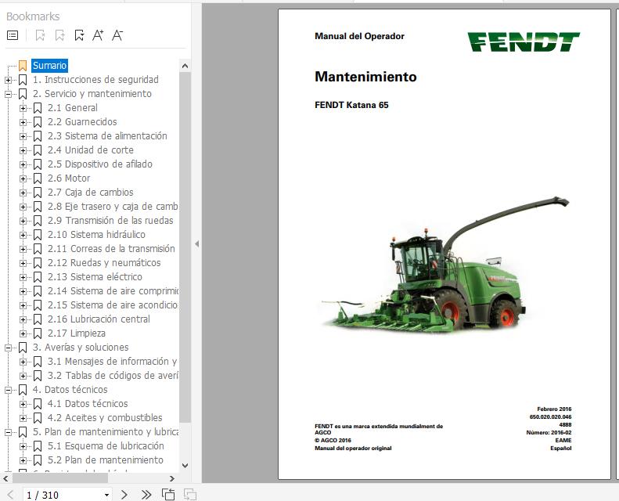Click the horizontal scroll right arrow
Image resolution: width=619 pixels, height=501 pixels.
pyautogui.click(x=171, y=478)
